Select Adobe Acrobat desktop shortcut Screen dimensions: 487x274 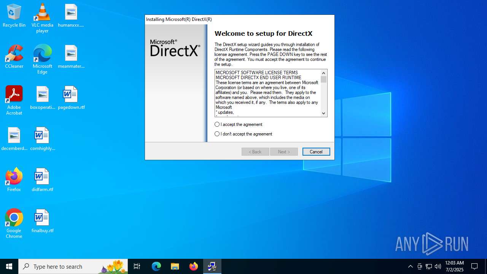click(x=14, y=100)
